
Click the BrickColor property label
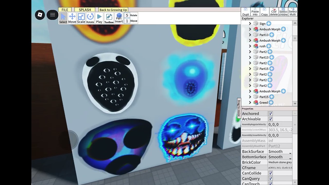pos(251,162)
